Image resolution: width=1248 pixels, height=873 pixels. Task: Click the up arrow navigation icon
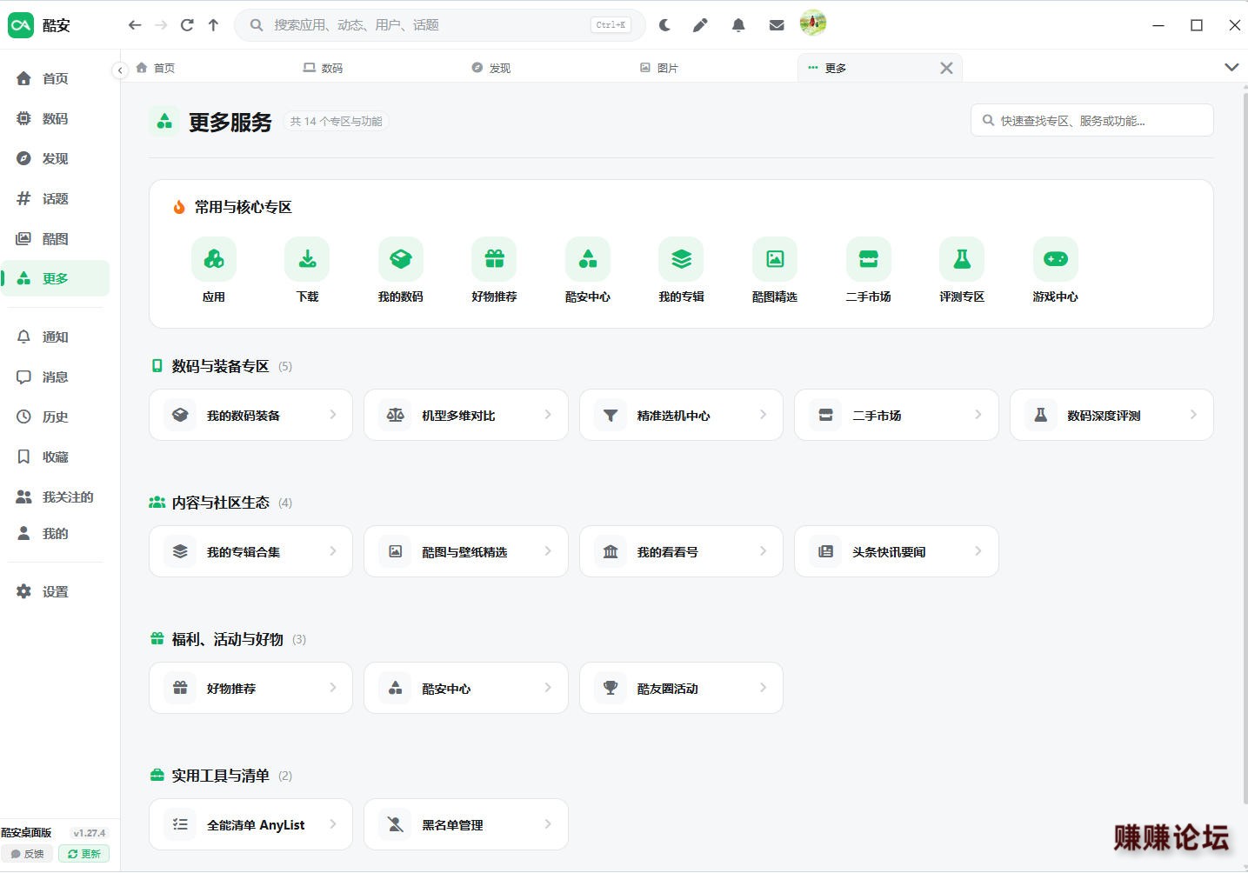coord(213,25)
